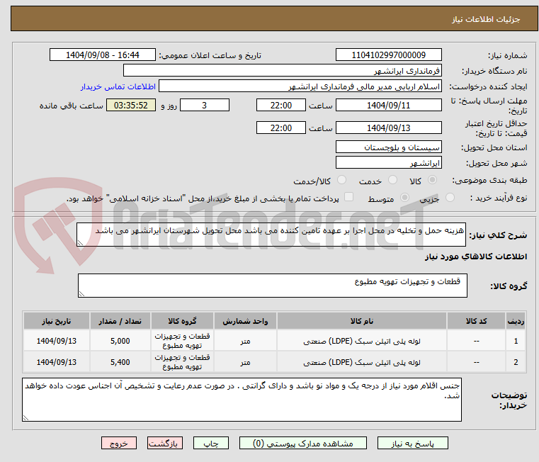Image resolution: width=539 pixels, height=462 pixels.
Task: Click the province field سیستان و بلوچستان
Action: [x=388, y=147]
